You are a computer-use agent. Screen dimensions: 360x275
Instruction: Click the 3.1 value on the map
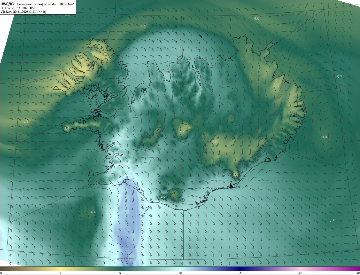(x=26, y=121)
